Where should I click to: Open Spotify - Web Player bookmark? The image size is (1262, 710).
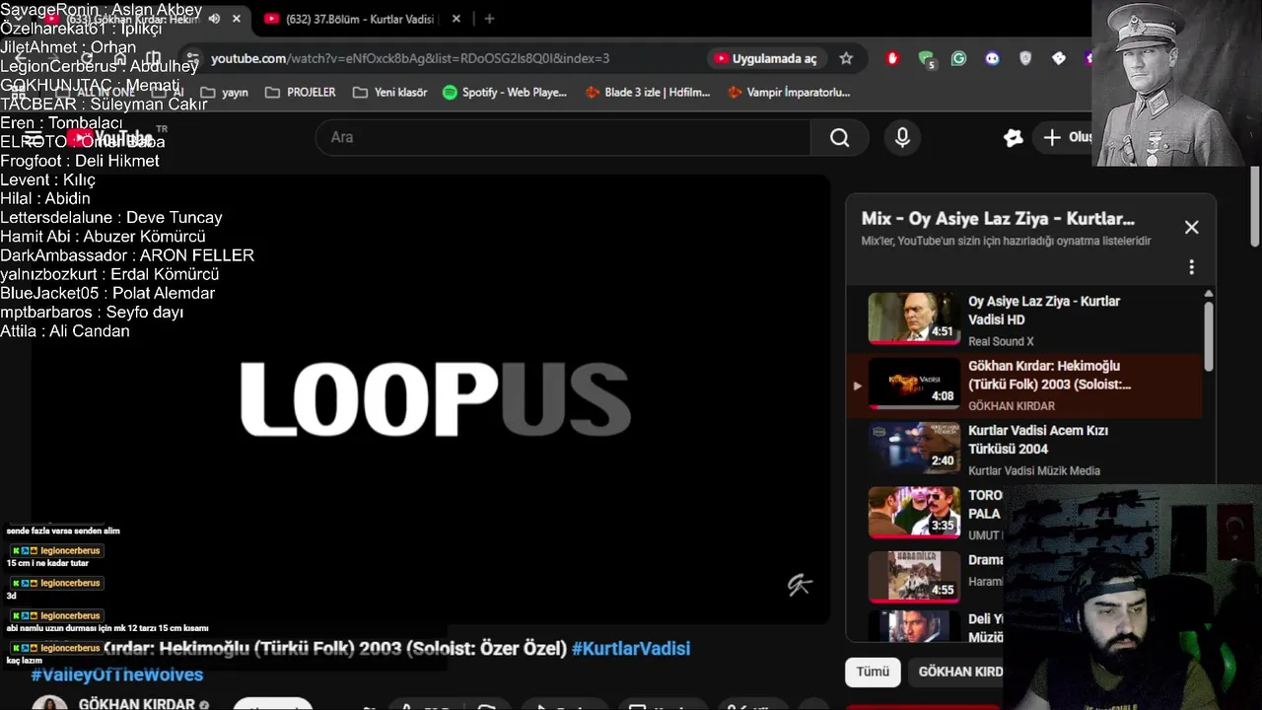[505, 93]
